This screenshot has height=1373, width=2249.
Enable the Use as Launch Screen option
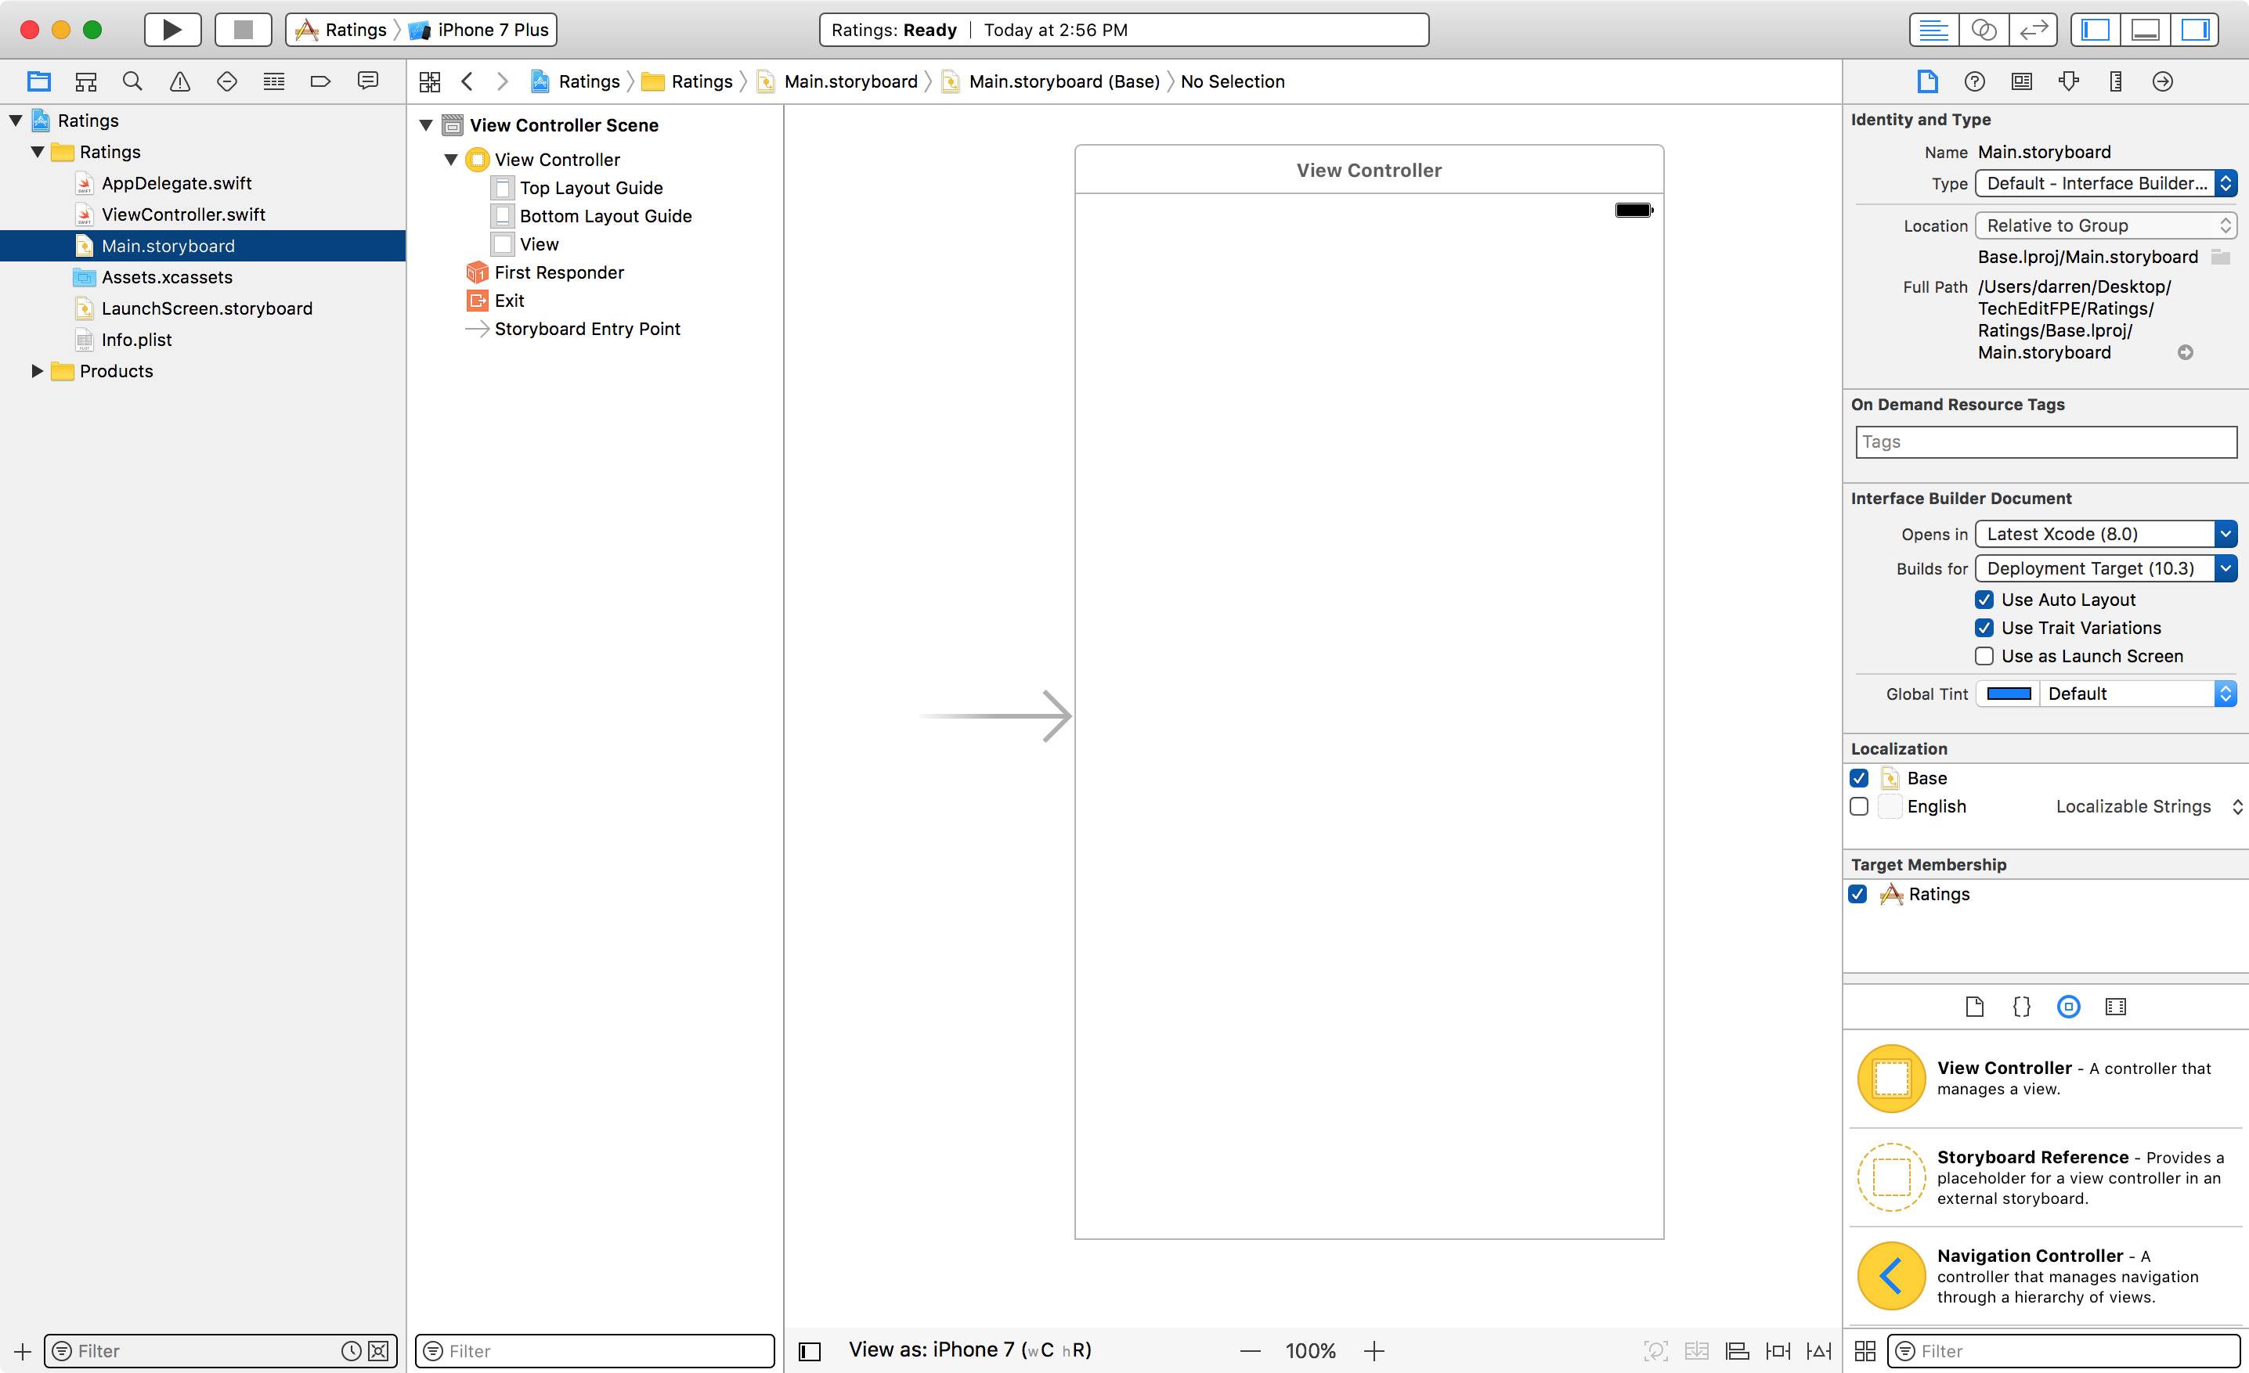pos(1984,656)
